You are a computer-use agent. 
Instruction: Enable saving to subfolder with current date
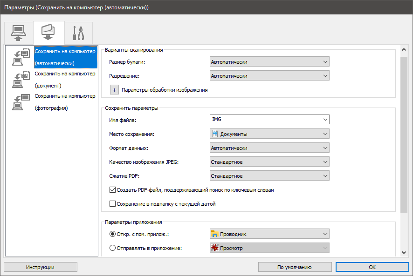[x=112, y=203]
